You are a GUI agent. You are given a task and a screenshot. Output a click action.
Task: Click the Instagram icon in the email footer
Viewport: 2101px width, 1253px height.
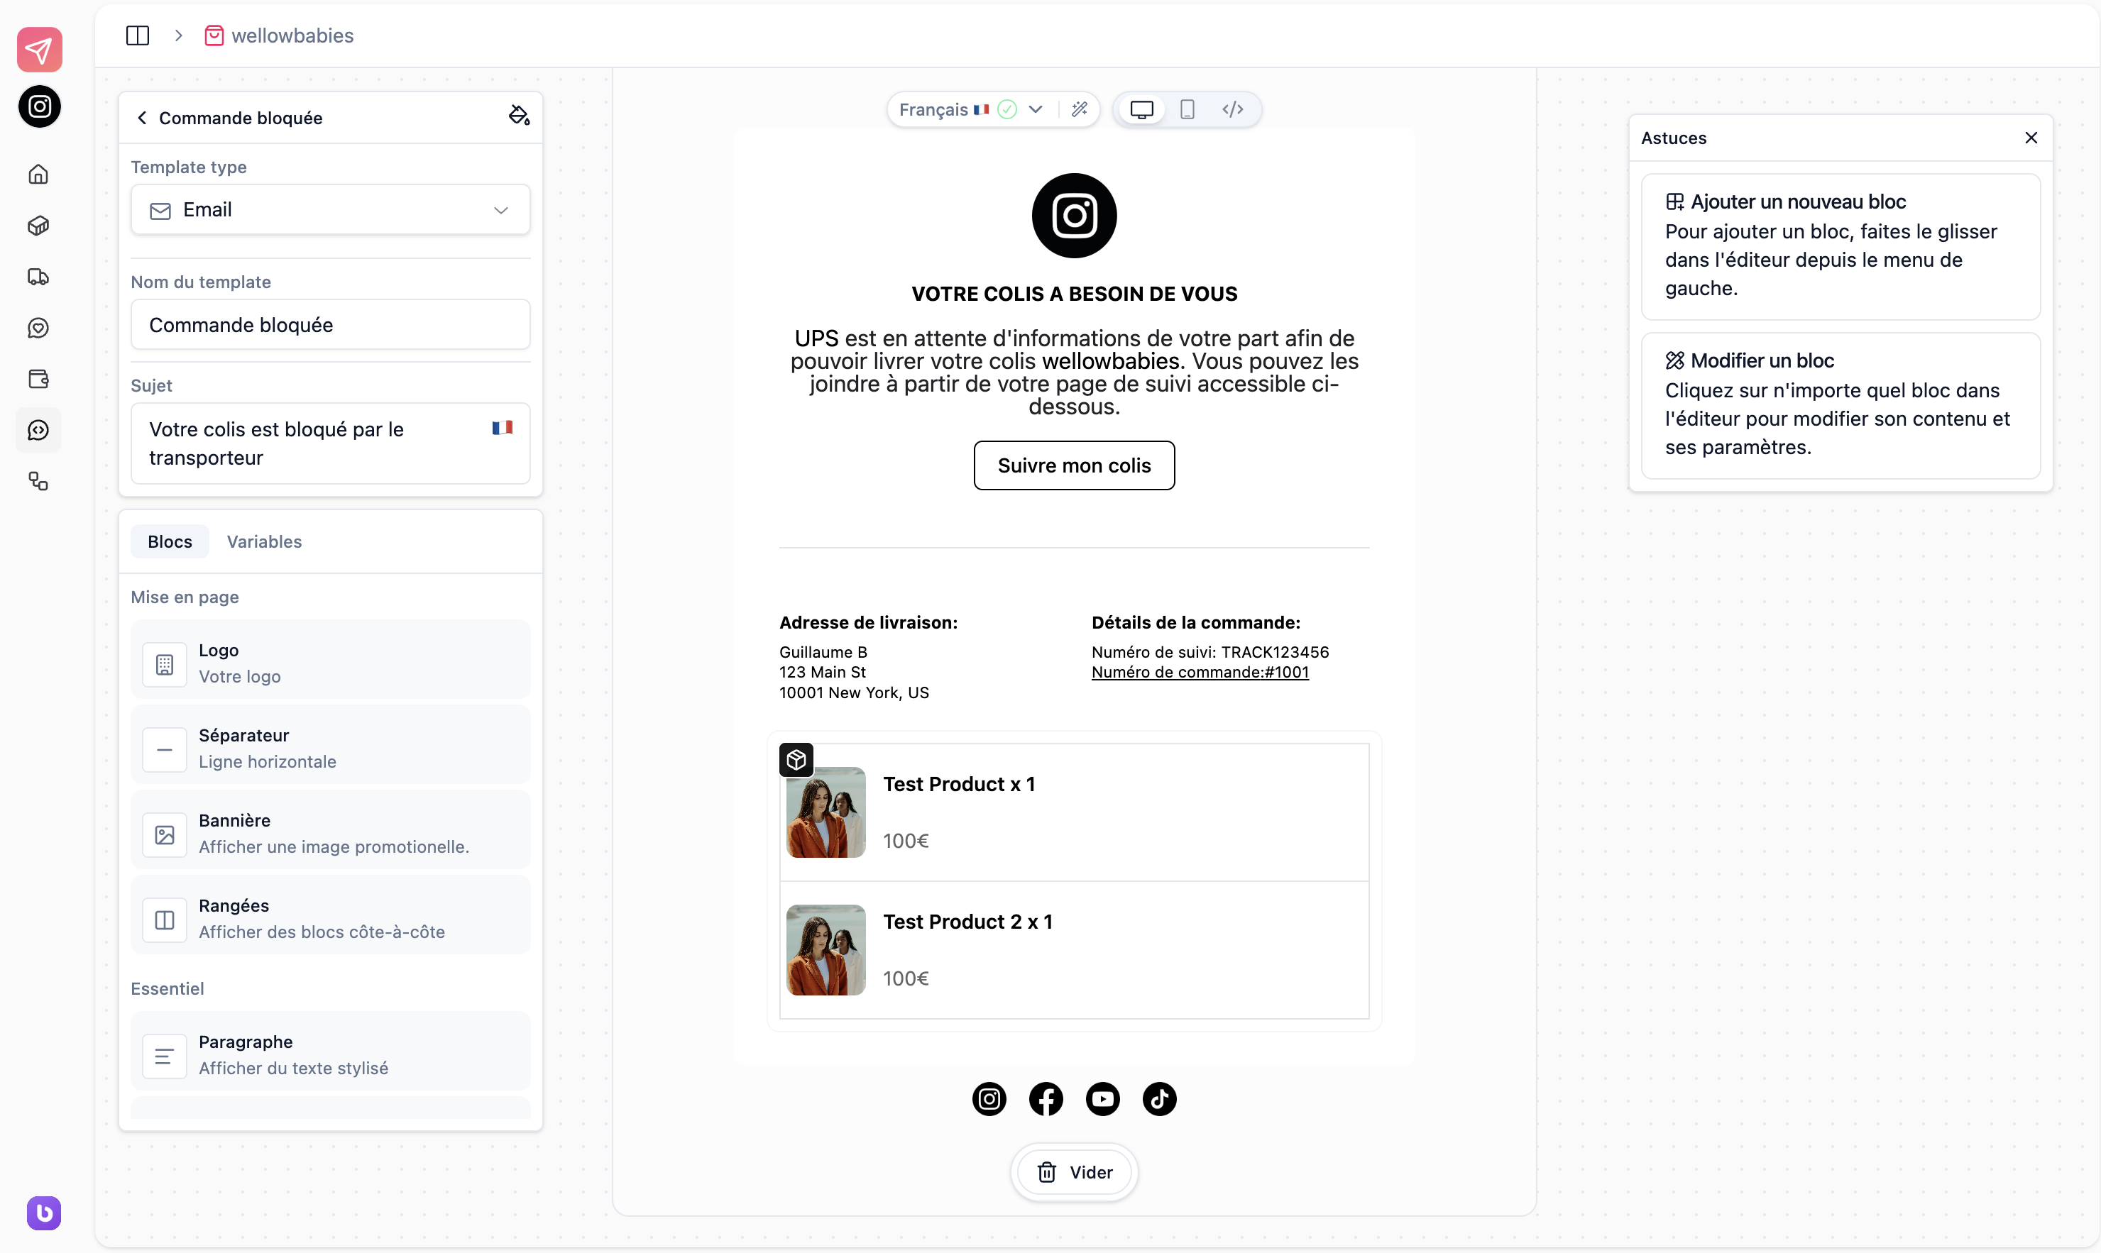click(x=989, y=1098)
